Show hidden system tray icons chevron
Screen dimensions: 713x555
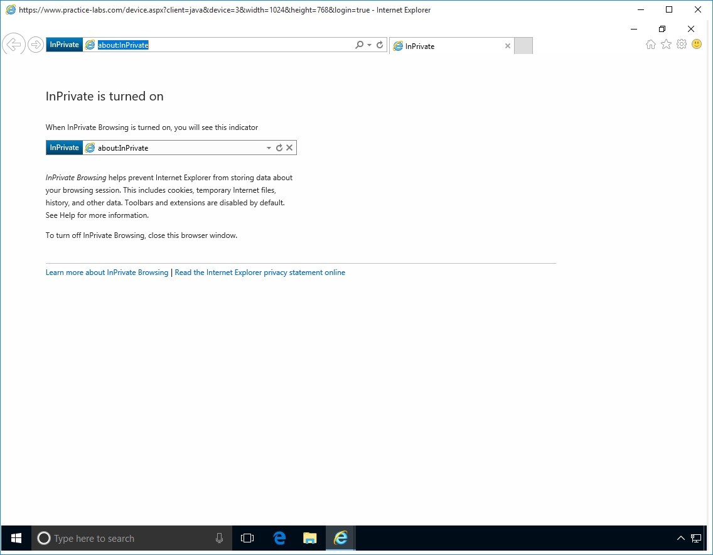680,538
